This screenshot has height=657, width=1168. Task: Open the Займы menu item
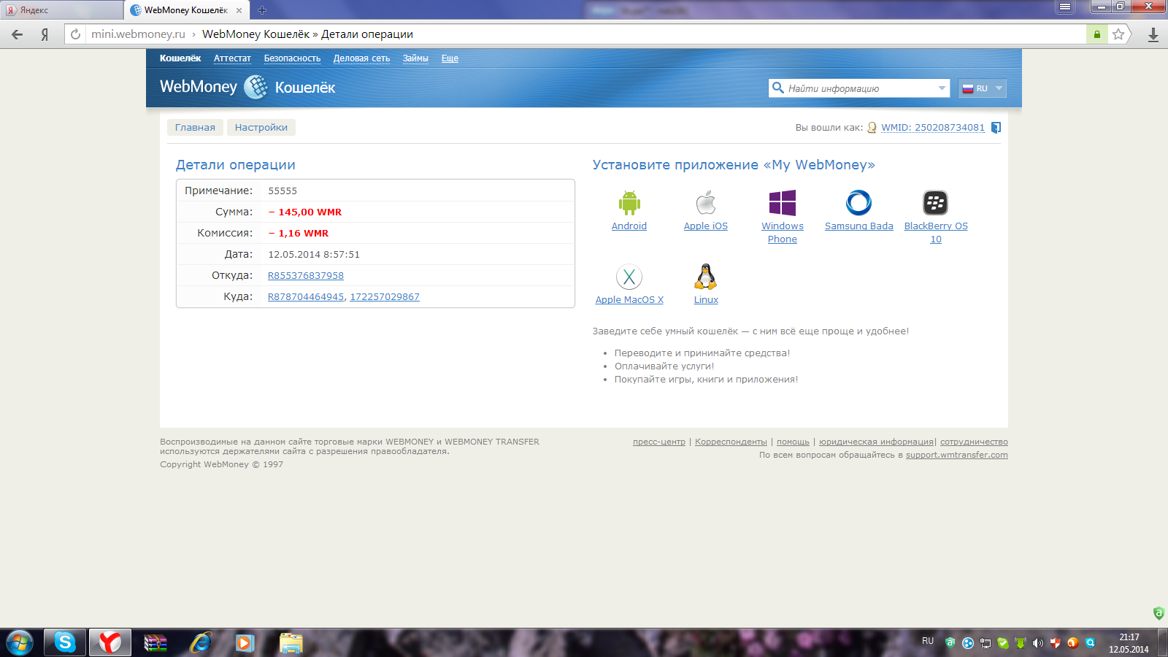[415, 58]
